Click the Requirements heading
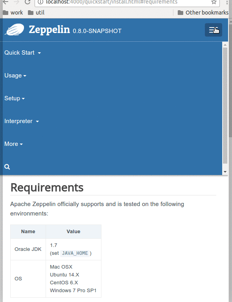 click(47, 188)
